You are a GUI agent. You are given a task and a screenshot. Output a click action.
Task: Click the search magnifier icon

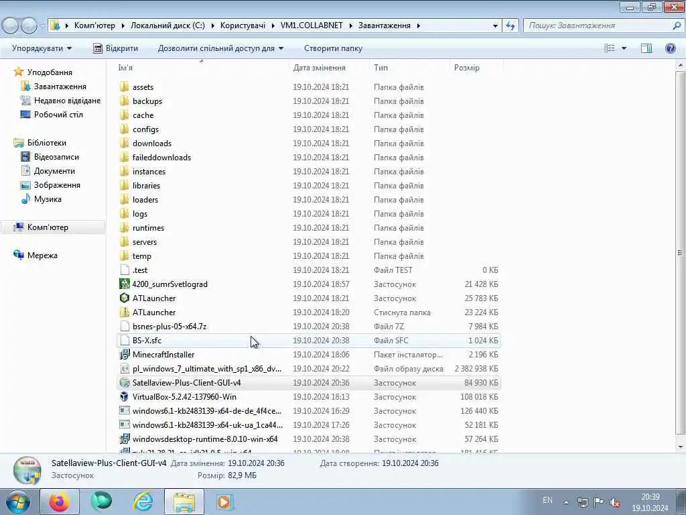pyautogui.click(x=677, y=25)
